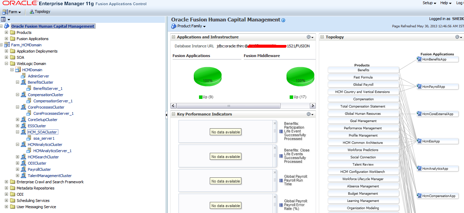Select the Global Payroll product box
This screenshot has width=464, height=213.
363,85
